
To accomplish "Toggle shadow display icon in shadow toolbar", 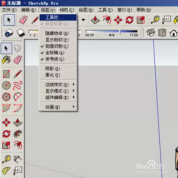I will (x=21, y=32).
